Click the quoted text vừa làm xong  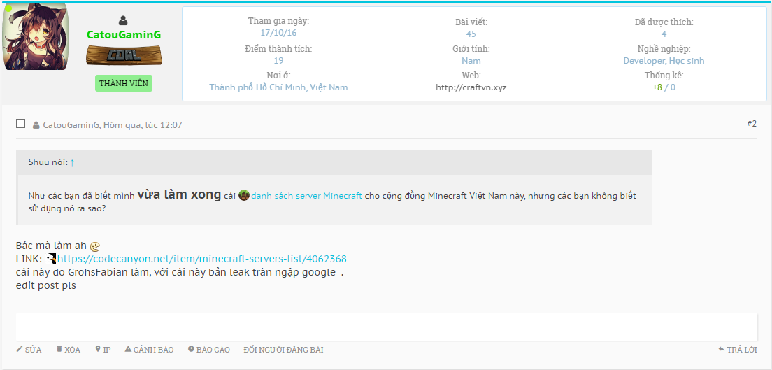[179, 194]
